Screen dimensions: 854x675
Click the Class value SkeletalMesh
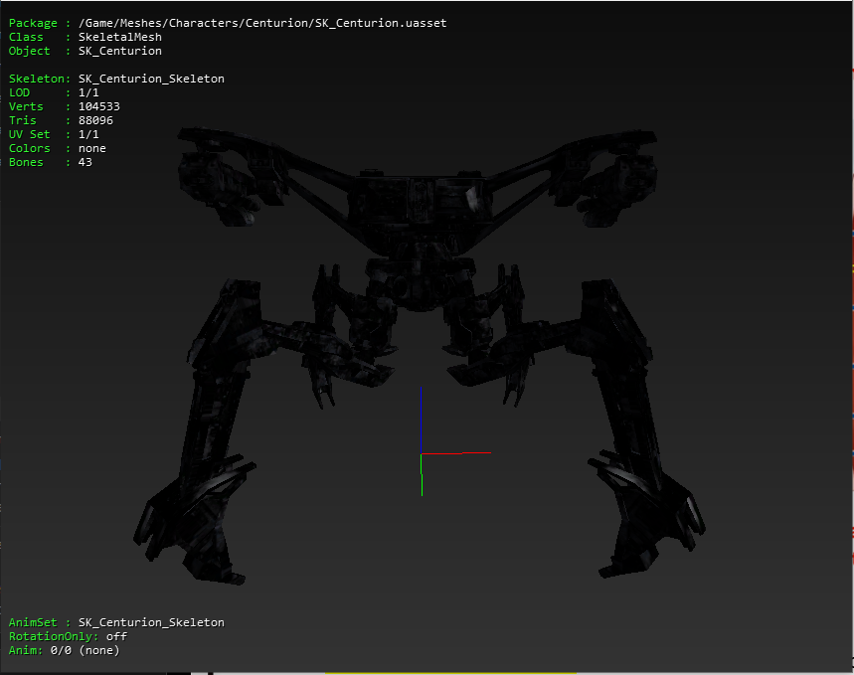(120, 37)
